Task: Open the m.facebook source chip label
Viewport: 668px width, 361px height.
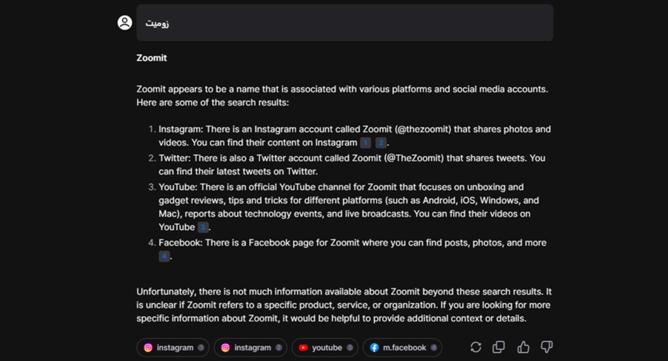Action: 404,348
